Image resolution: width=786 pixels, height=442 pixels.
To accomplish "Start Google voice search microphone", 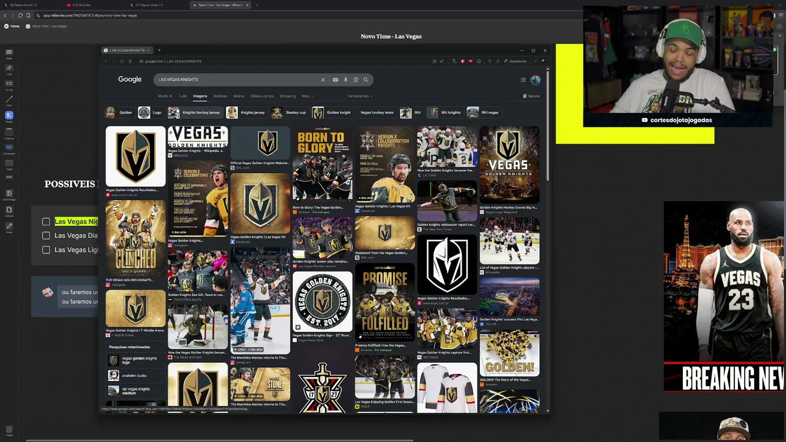I will coord(346,79).
